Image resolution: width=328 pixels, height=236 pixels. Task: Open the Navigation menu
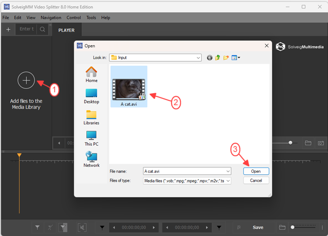click(x=51, y=18)
